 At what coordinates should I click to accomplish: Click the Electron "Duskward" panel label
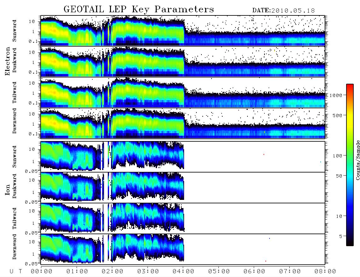pos(15,60)
